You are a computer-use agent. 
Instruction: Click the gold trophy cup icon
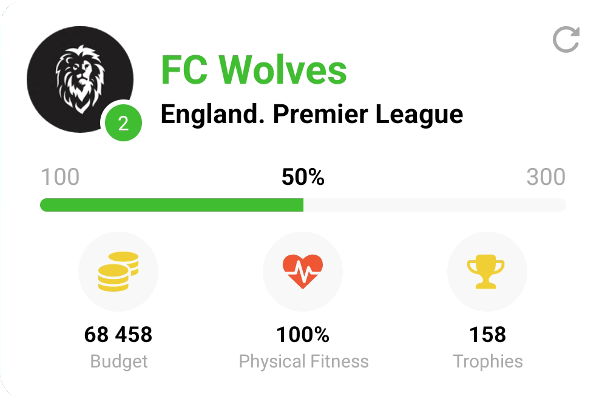[487, 272]
